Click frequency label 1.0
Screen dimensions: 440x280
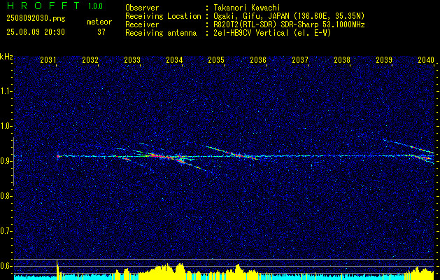point(6,126)
